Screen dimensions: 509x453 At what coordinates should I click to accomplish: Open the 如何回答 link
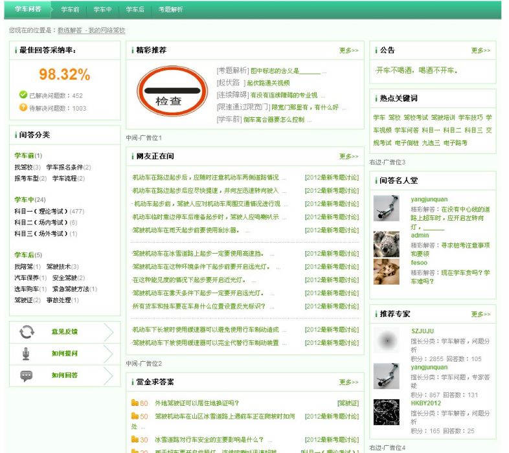click(65, 375)
